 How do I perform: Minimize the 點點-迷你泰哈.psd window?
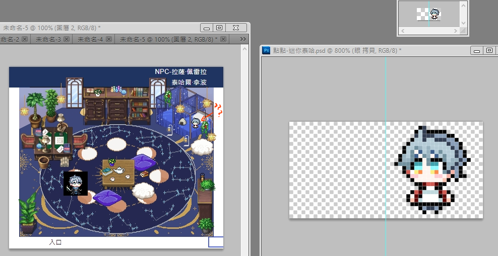477,50
